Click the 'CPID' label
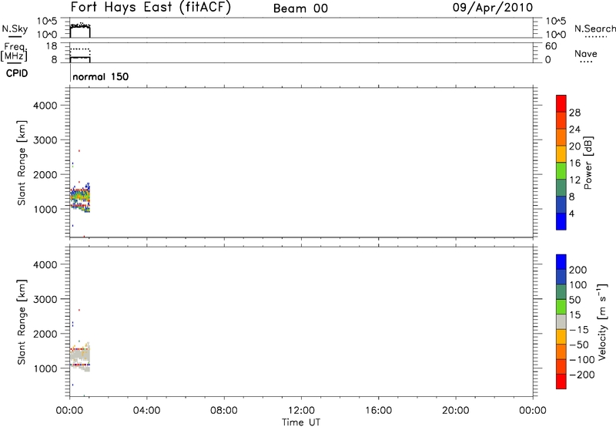 (17, 73)
